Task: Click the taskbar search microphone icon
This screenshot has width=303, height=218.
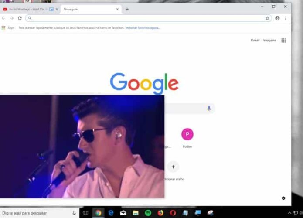Action: (74, 213)
